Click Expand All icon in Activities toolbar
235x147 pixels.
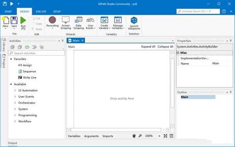pyautogui.click(x=13, y=47)
